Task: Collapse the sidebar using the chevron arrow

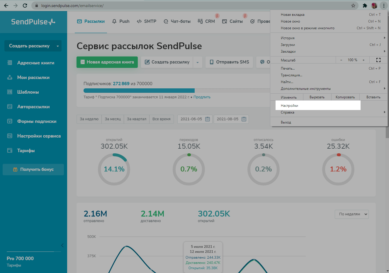Action: pyautogui.click(x=62, y=245)
